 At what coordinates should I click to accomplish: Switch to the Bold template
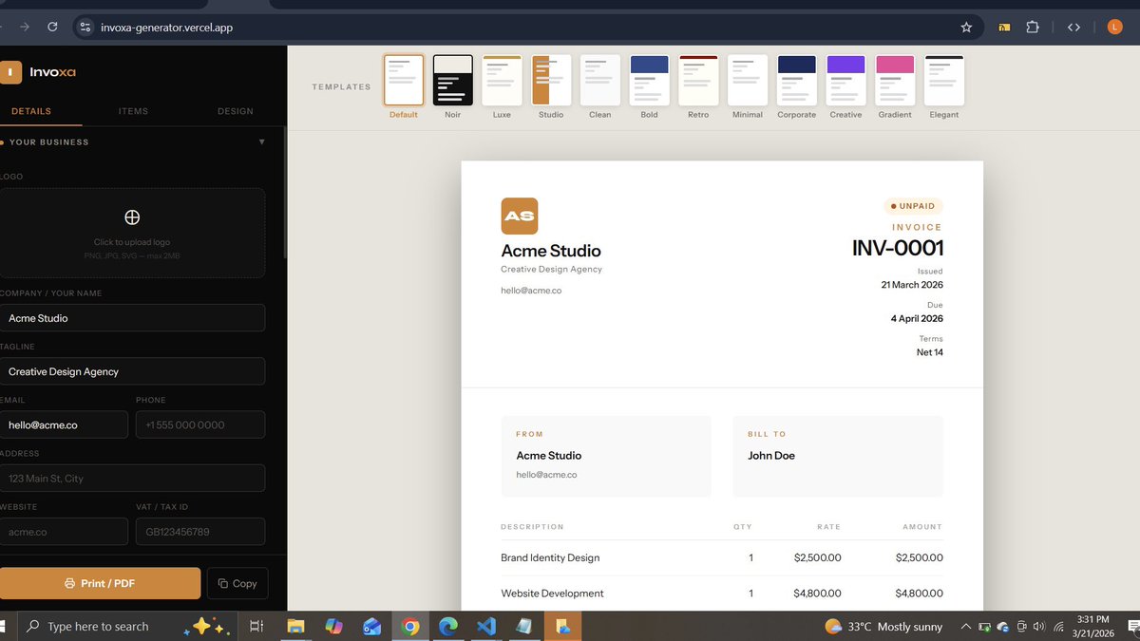click(649, 80)
